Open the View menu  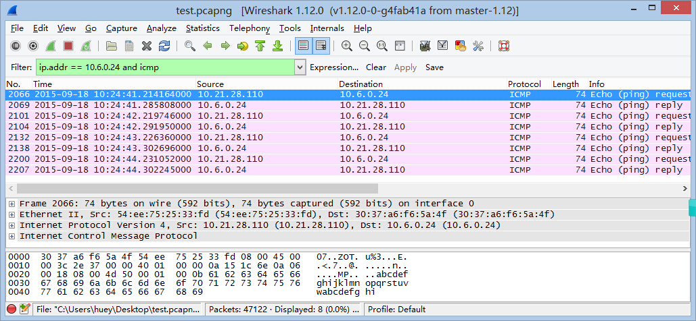pos(66,28)
